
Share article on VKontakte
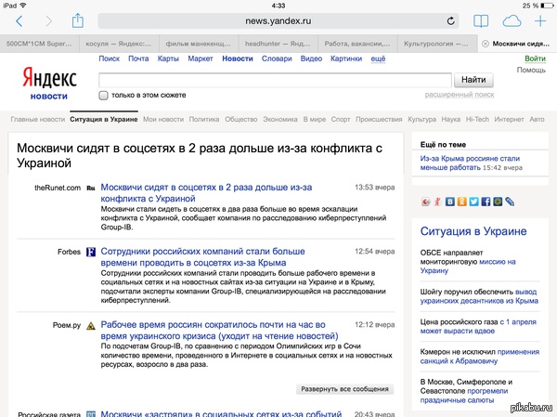[x=451, y=201]
